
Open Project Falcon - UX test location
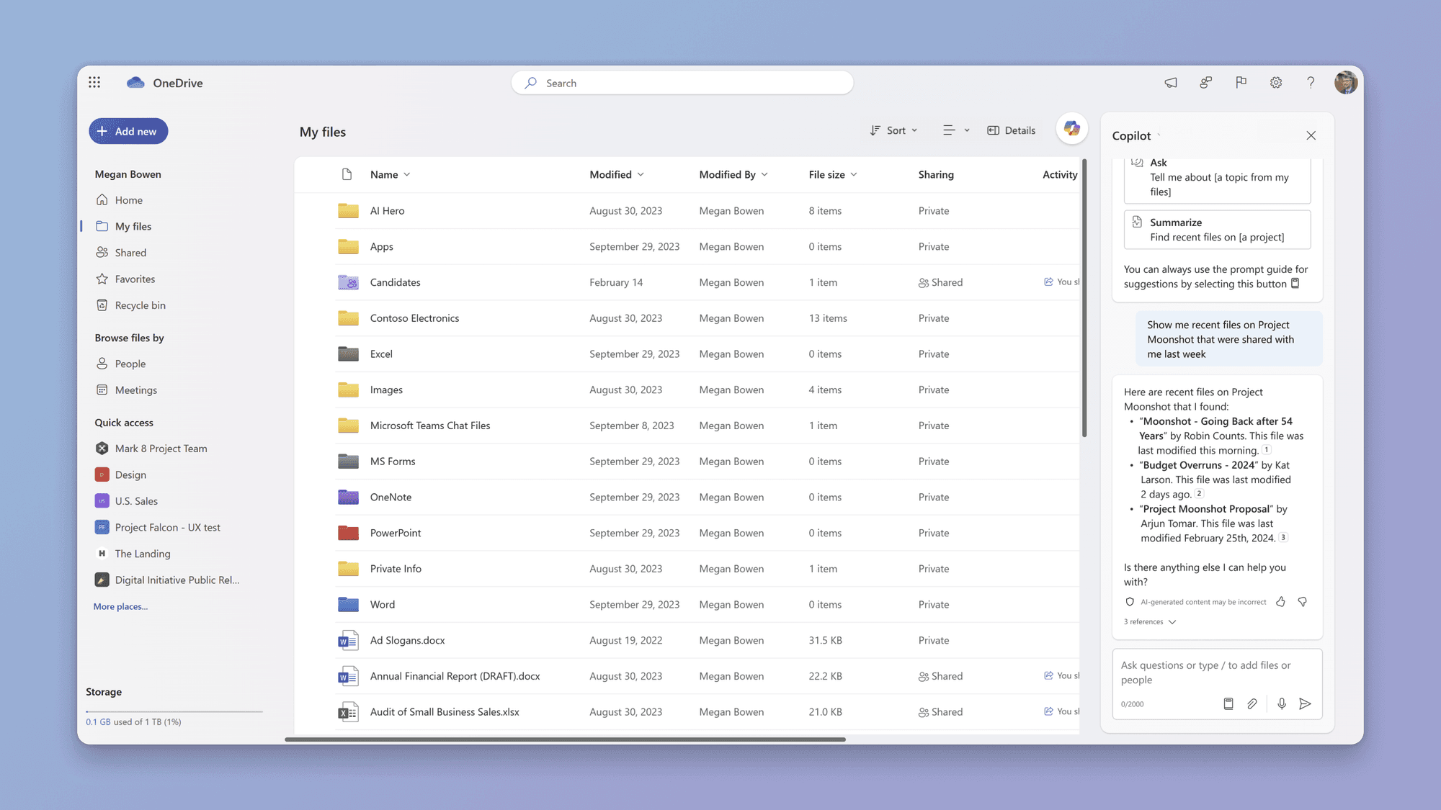coord(167,527)
